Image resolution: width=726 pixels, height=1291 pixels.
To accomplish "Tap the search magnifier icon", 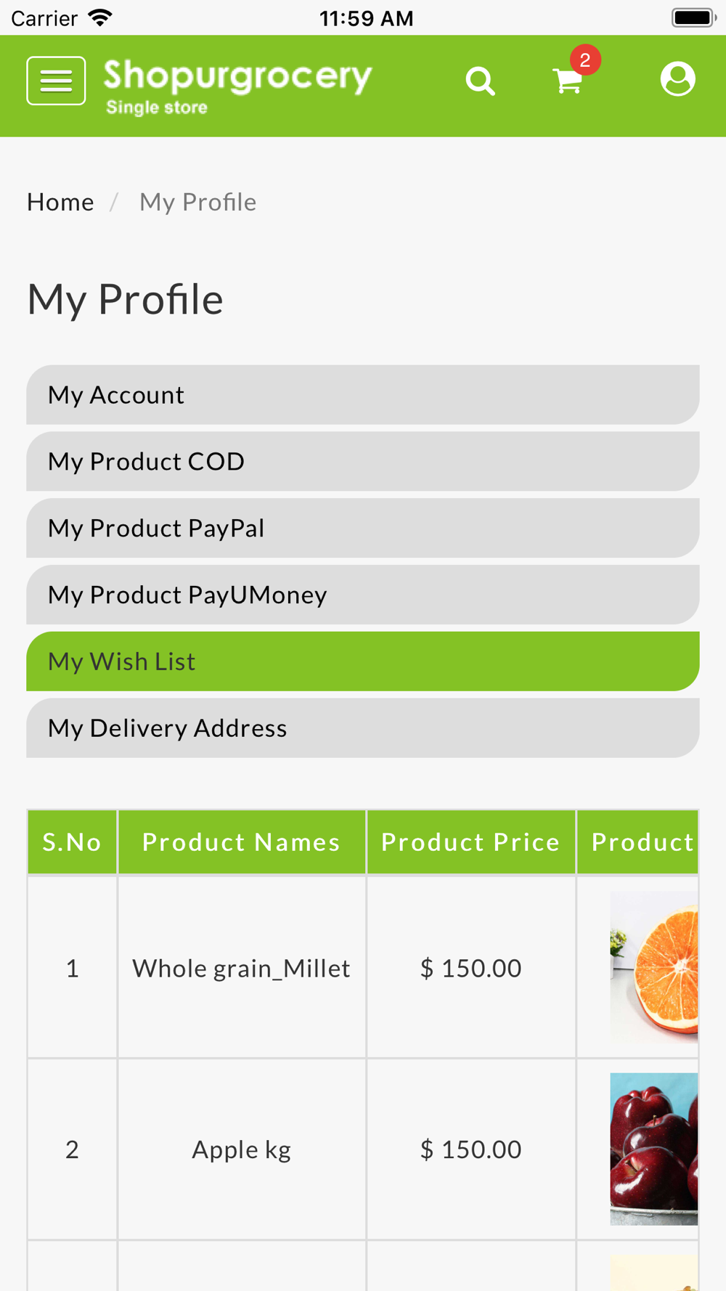I will pos(480,81).
